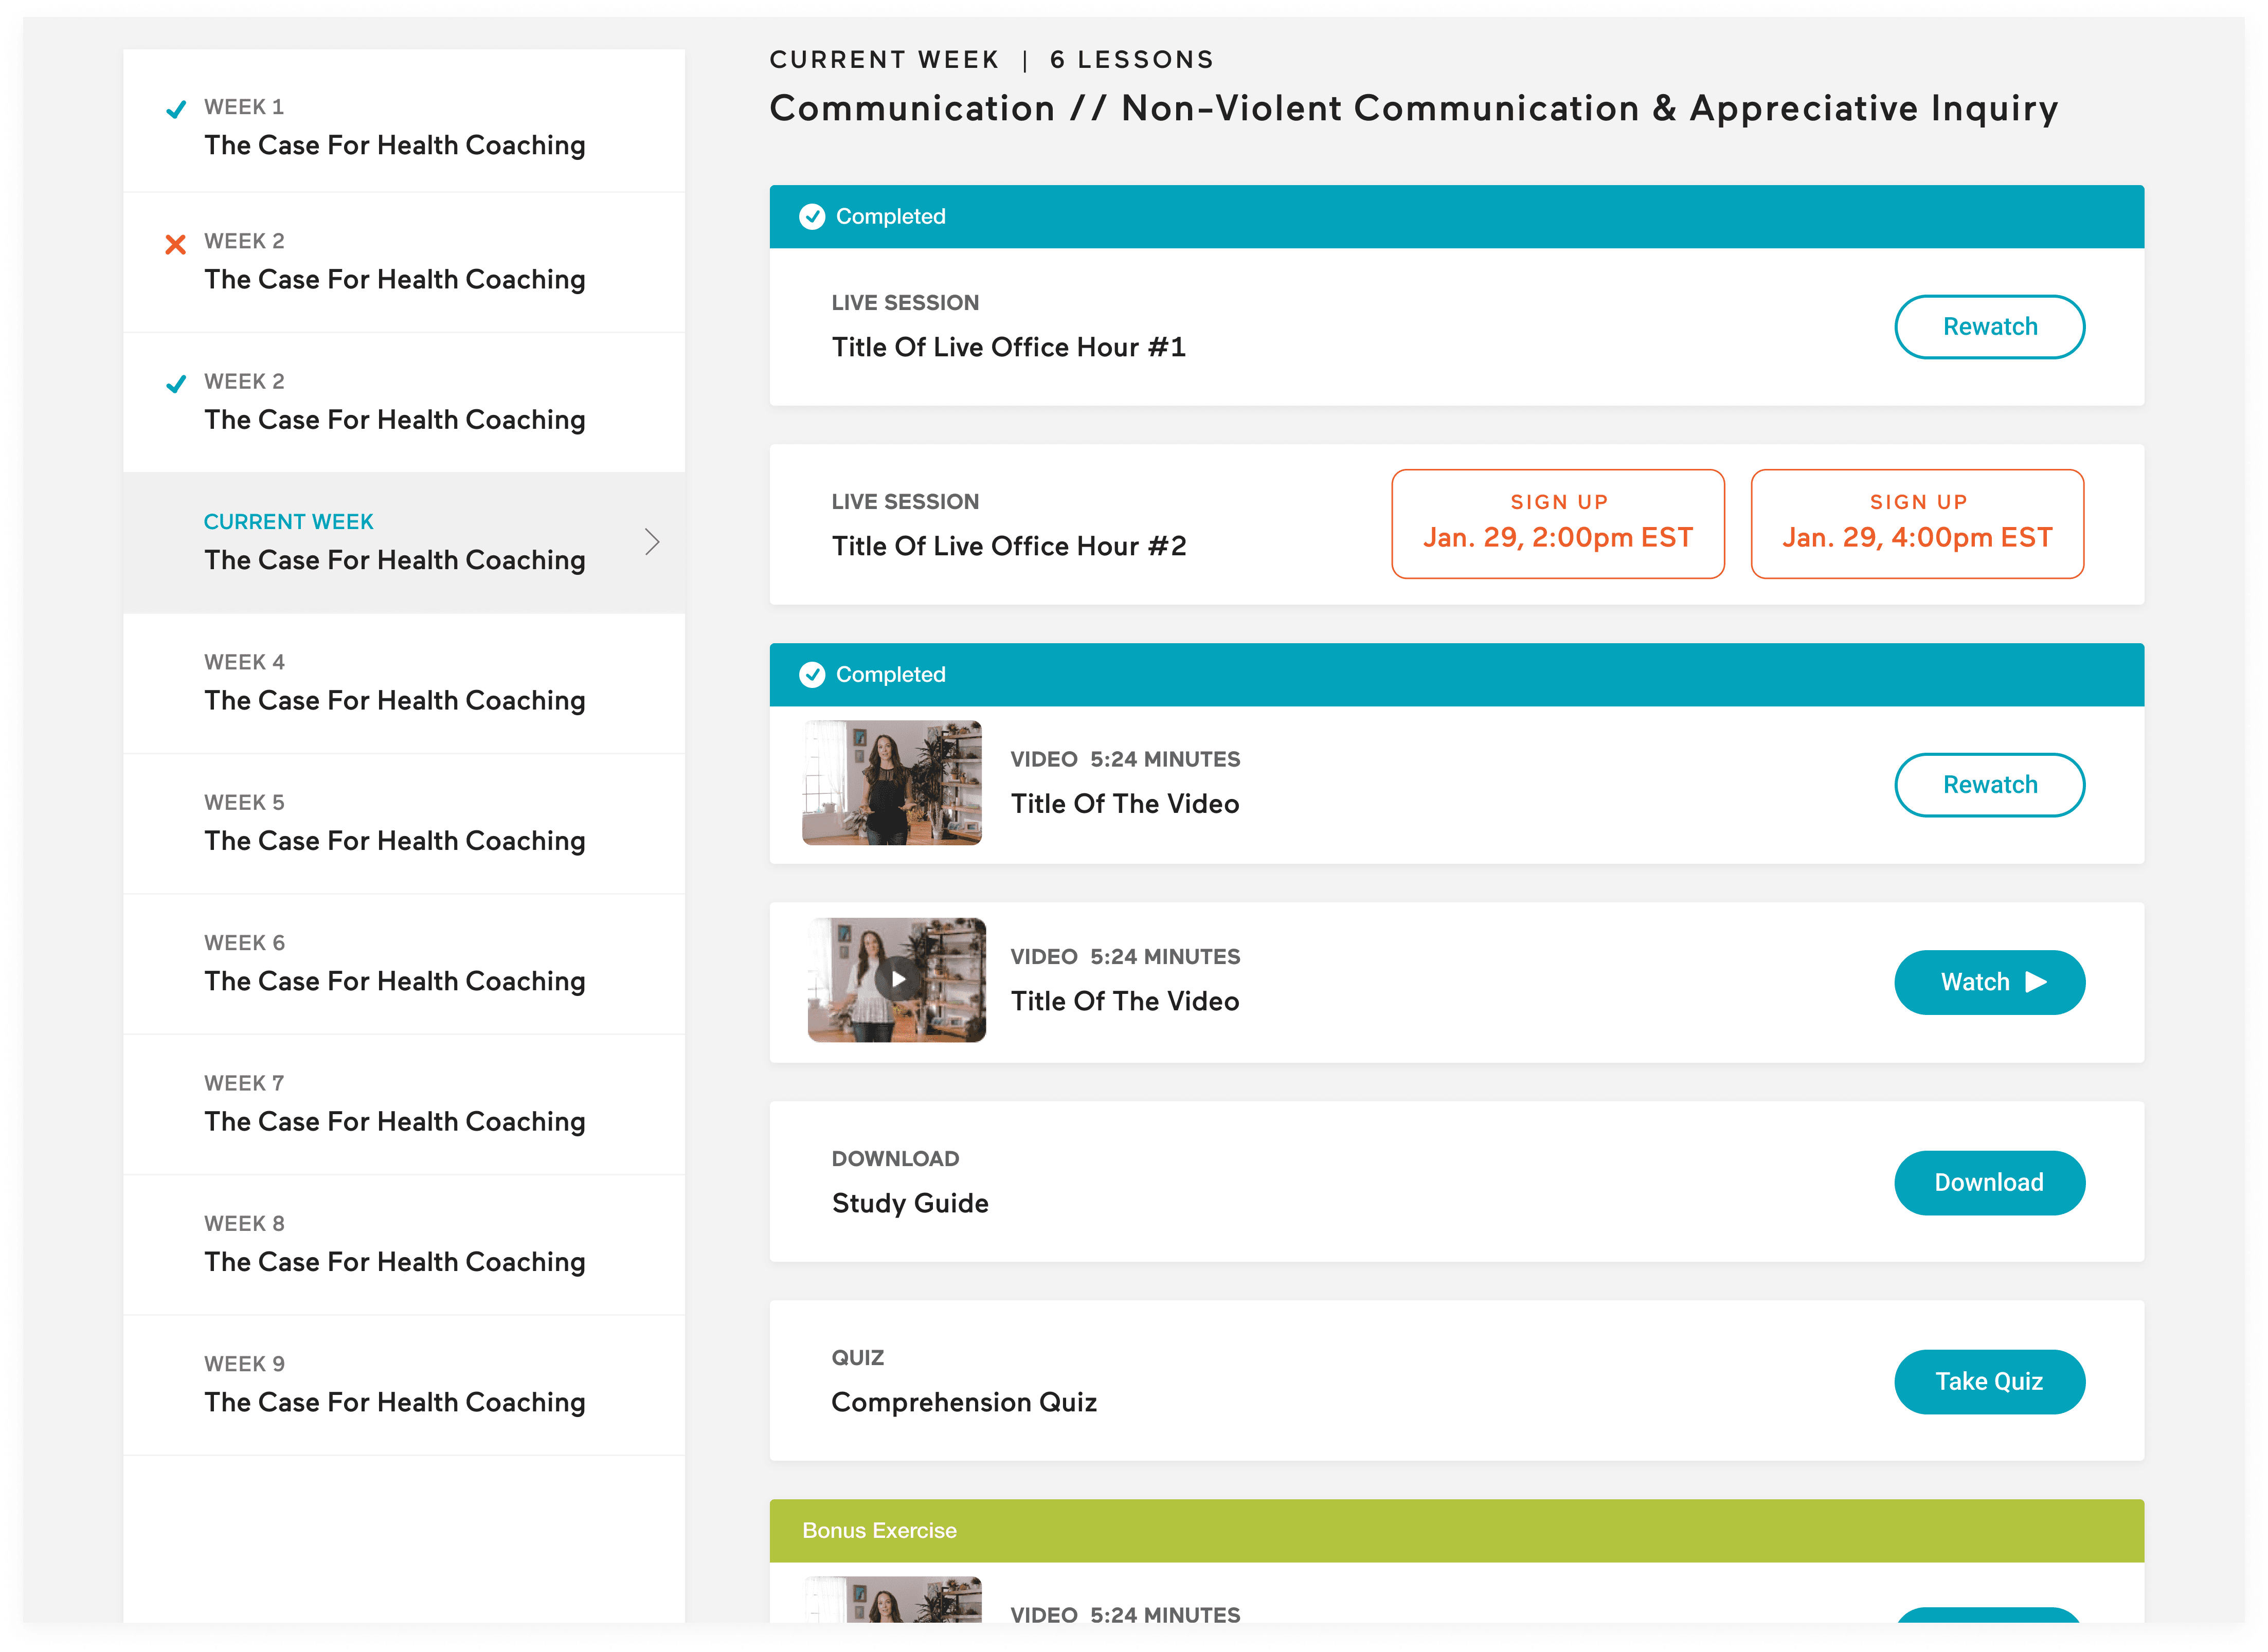This screenshot has height=1652, width=2268.
Task: Click the play arrow icon inside the Watch button
Action: 2036,982
